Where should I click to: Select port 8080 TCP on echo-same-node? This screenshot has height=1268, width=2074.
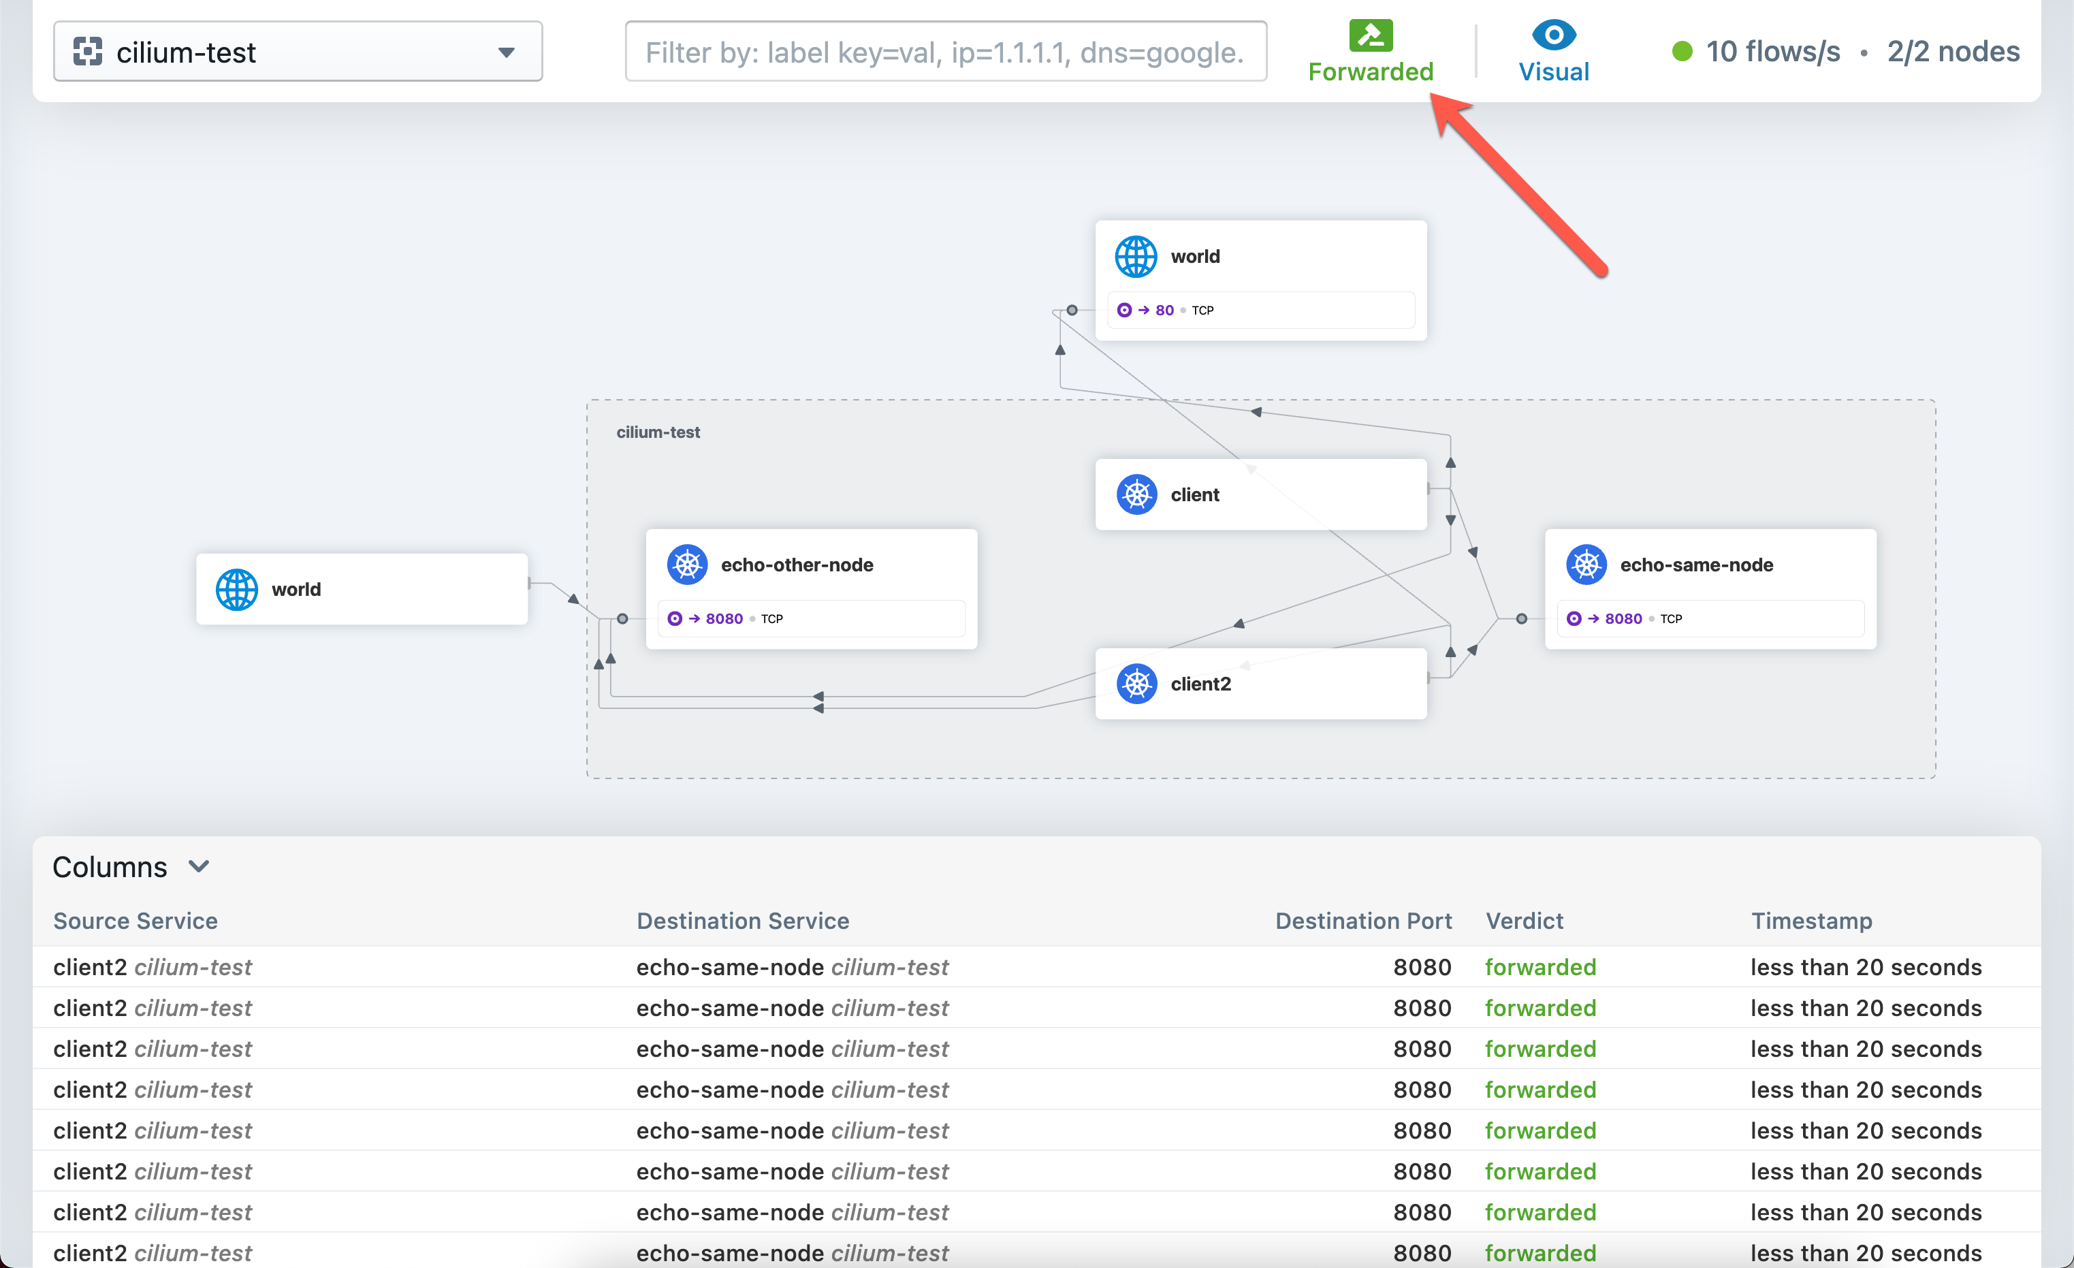coord(1625,619)
